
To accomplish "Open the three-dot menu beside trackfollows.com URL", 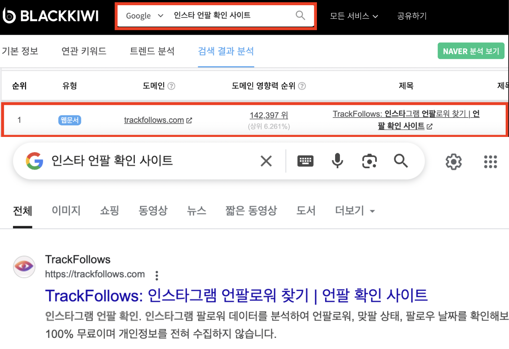I will pos(157,275).
